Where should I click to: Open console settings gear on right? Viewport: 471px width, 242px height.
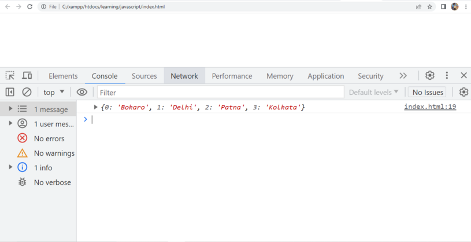coord(463,92)
